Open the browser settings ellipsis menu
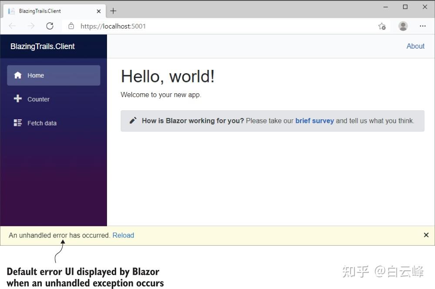Image resolution: width=435 pixels, height=289 pixels. click(x=422, y=26)
